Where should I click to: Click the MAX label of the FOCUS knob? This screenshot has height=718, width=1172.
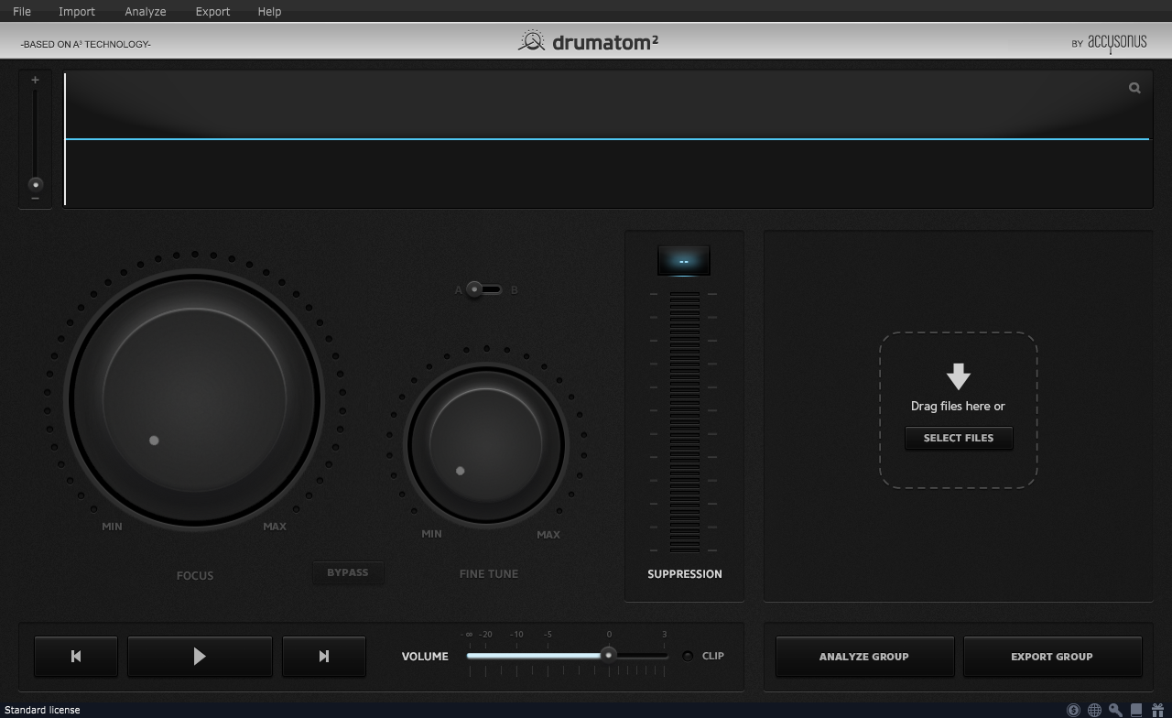[x=275, y=527]
